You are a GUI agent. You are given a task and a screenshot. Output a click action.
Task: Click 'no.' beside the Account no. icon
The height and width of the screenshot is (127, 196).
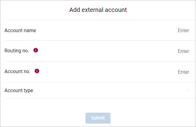tap(27, 72)
